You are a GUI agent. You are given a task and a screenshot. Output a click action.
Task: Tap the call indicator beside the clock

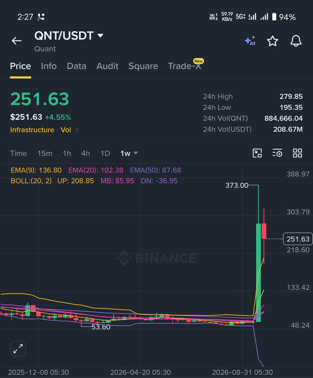pos(41,17)
